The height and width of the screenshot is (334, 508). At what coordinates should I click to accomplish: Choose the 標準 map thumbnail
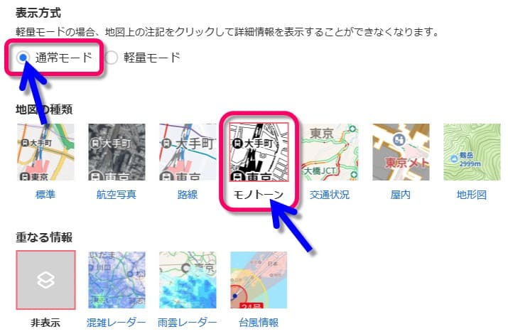[45, 152]
